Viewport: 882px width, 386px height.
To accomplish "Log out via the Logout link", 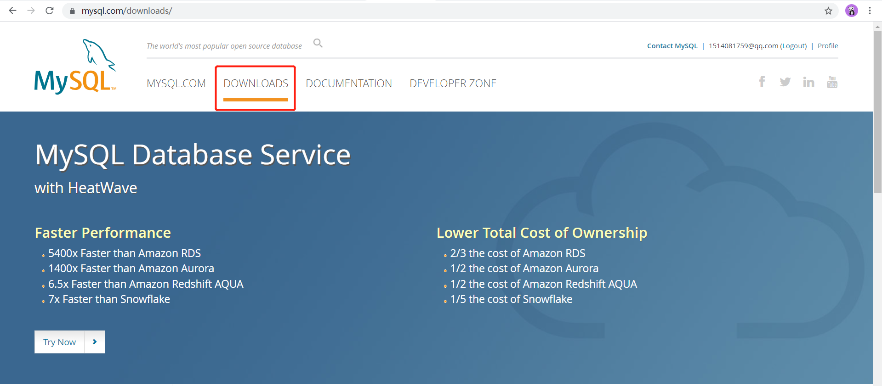I will pyautogui.click(x=794, y=46).
